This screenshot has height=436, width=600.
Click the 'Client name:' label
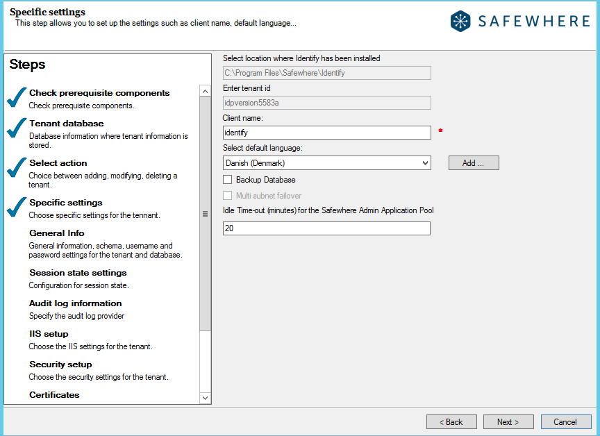tap(242, 118)
